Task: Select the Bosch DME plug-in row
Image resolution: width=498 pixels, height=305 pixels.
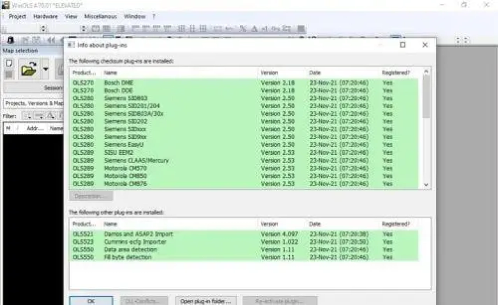Action: click(244, 83)
